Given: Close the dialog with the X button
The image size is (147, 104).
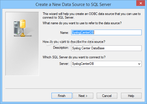Looking at the screenshot, I should [140, 3].
